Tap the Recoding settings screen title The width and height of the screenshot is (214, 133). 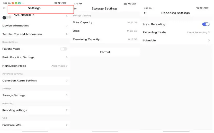point(175,13)
